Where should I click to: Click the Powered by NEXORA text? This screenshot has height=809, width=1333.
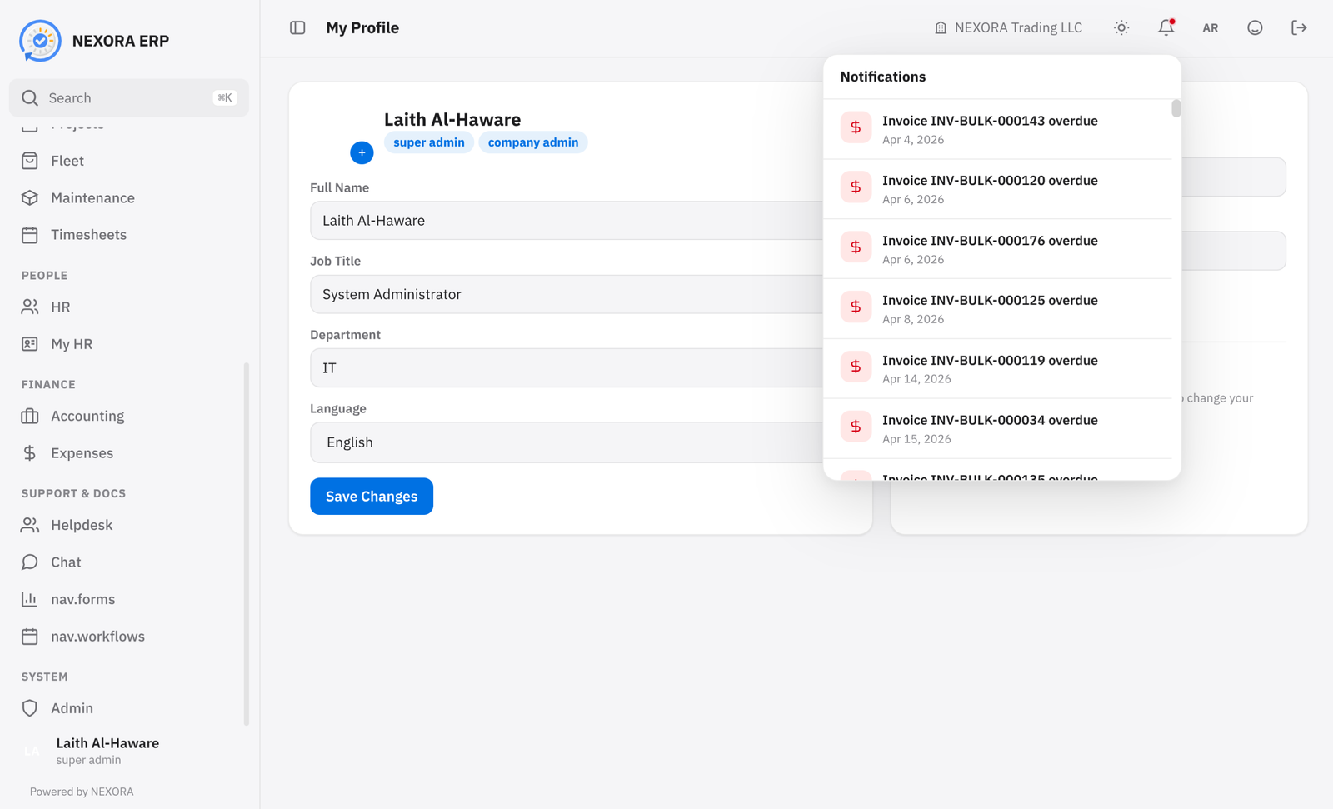82,792
